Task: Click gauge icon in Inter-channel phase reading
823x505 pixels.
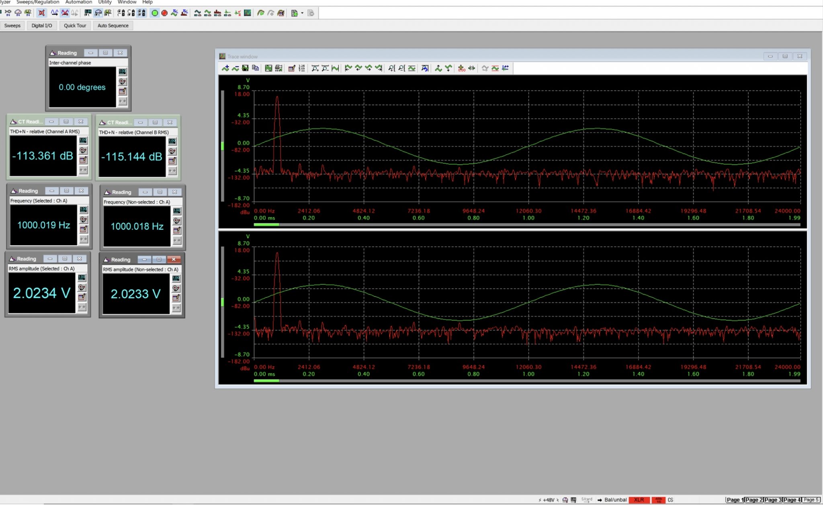Action: click(x=123, y=82)
